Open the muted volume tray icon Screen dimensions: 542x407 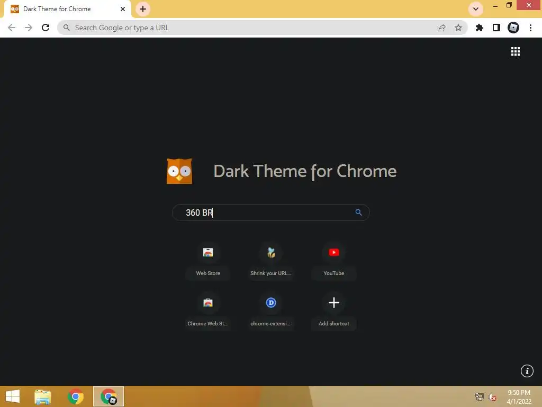click(x=492, y=397)
